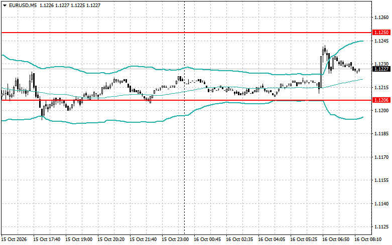Click the 15 Oct 2026 time label
Viewport: 392px width, 245px height.
click(x=14, y=239)
